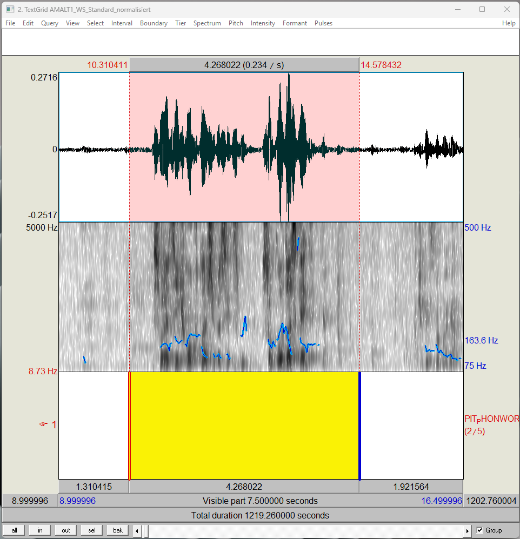Click the tier 1 pointer icon
The image size is (520, 539).
click(43, 424)
